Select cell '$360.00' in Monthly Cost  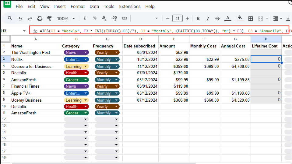point(205,100)
